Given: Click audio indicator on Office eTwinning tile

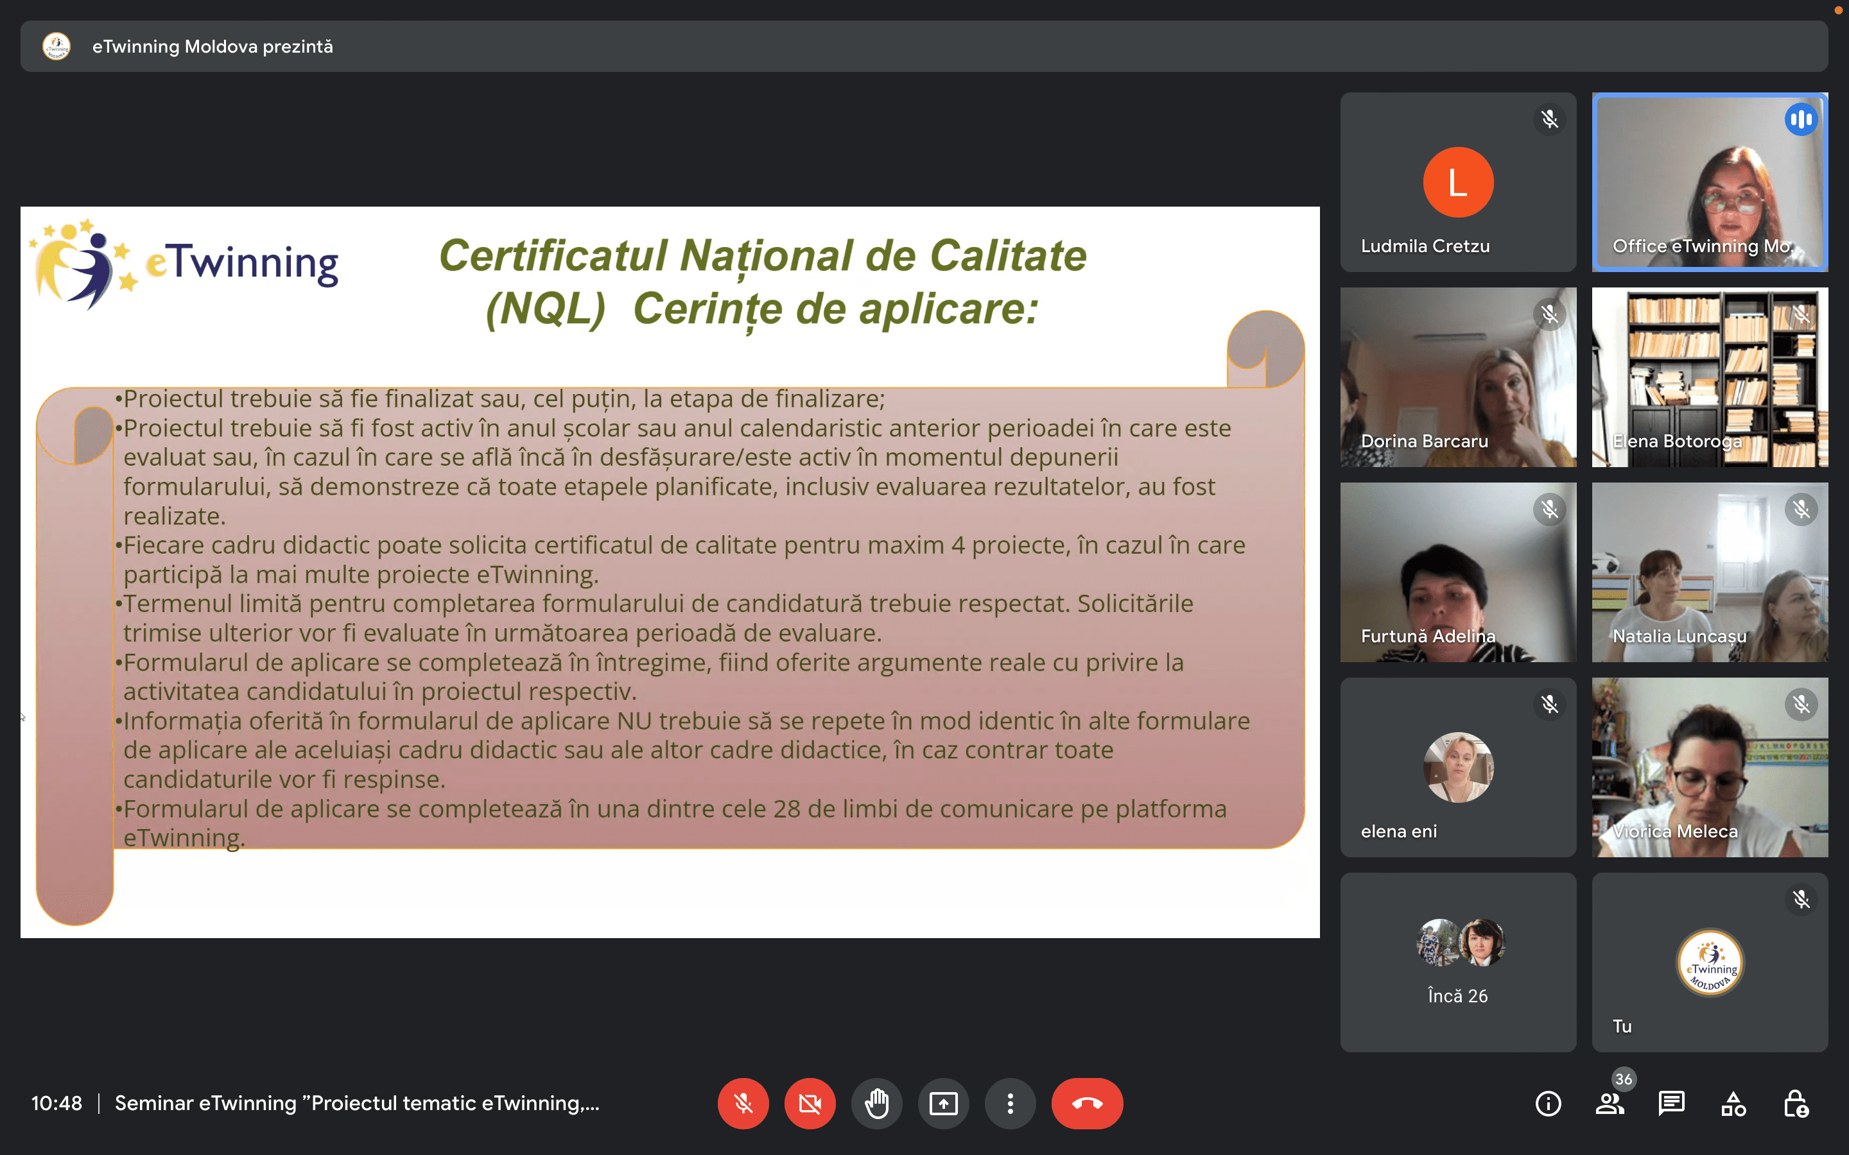Looking at the screenshot, I should 1801,119.
